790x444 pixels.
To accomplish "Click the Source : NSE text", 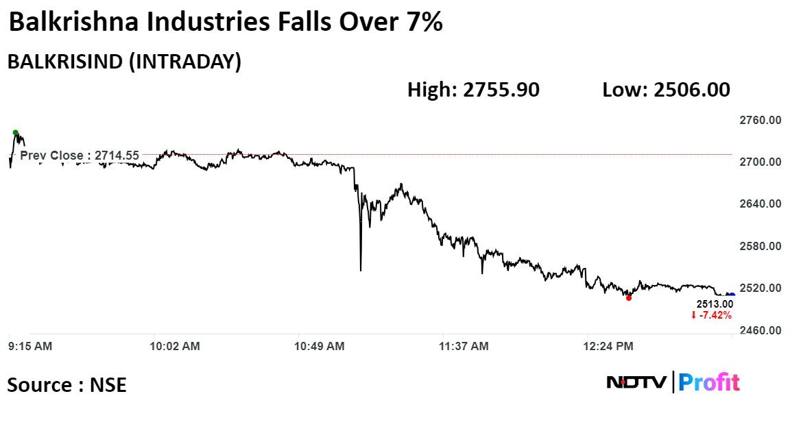I will pos(67,385).
